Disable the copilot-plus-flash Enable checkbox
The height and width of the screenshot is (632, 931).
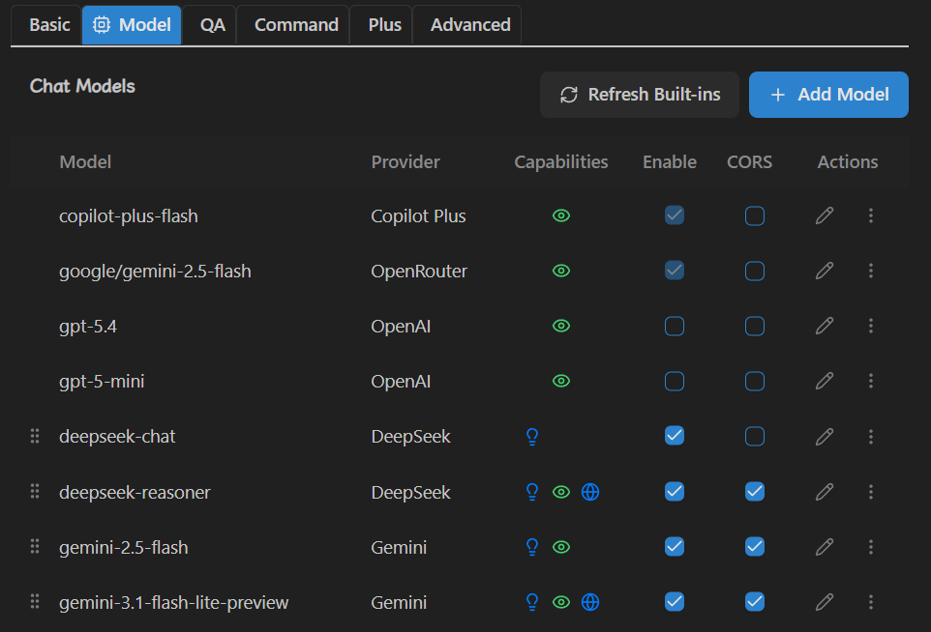pos(674,215)
